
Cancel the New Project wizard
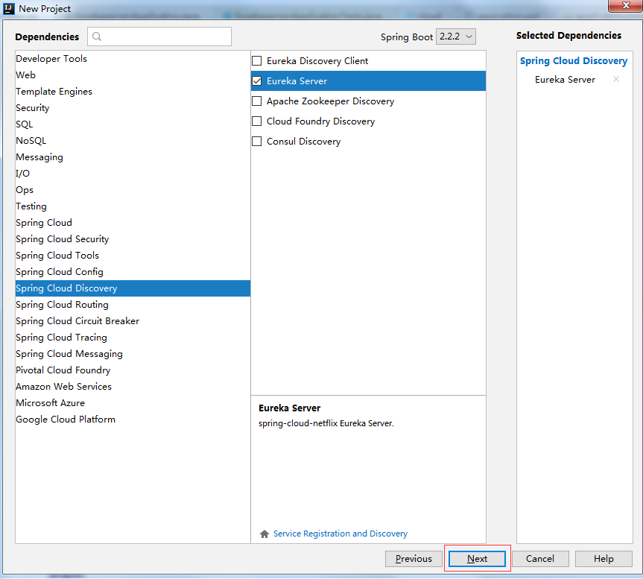[540, 558]
